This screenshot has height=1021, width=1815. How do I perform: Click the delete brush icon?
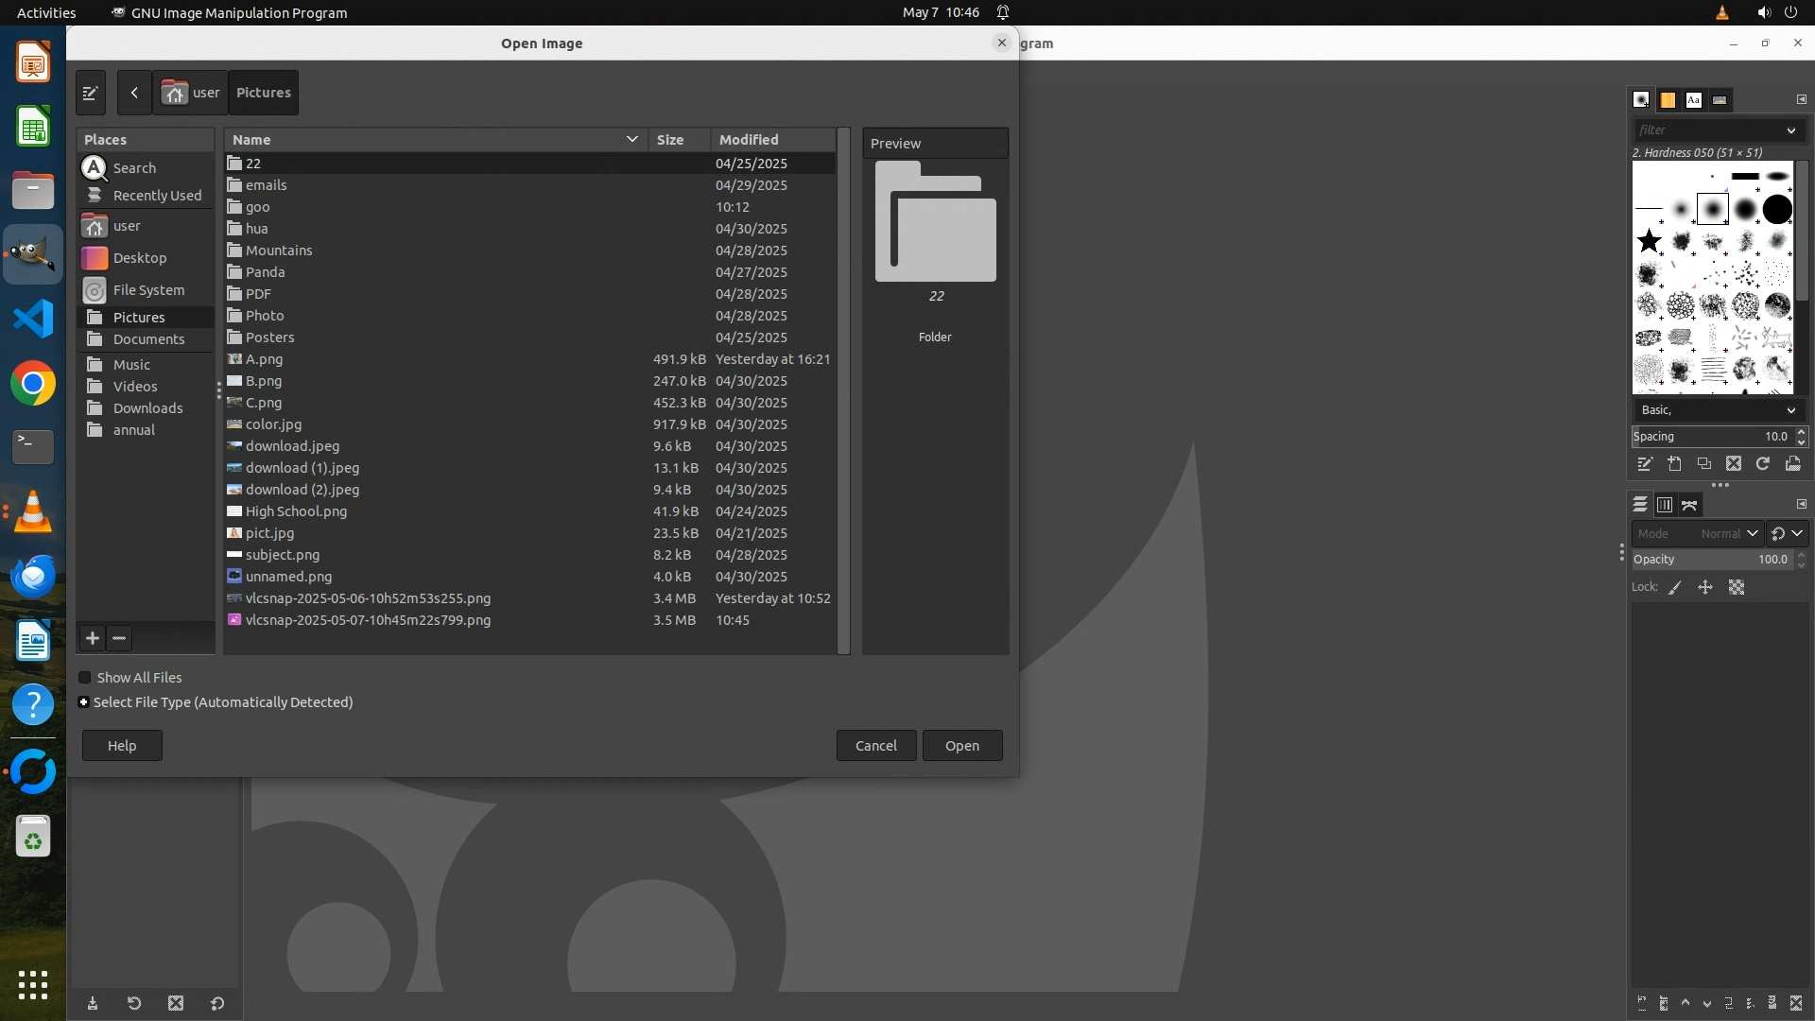(x=1733, y=463)
